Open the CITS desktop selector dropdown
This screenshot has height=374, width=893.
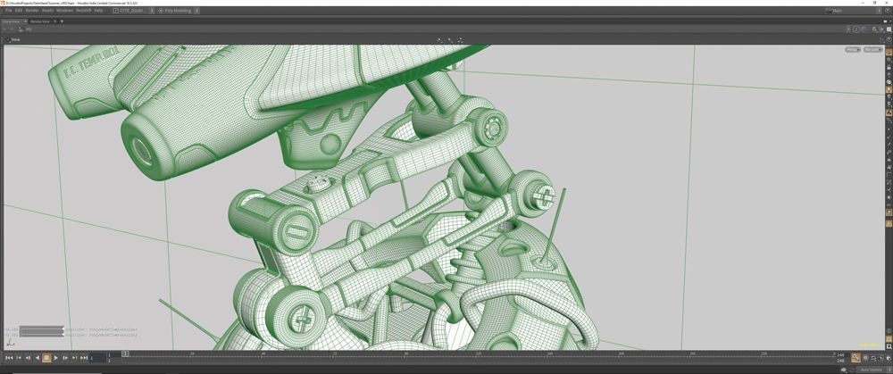[133, 10]
